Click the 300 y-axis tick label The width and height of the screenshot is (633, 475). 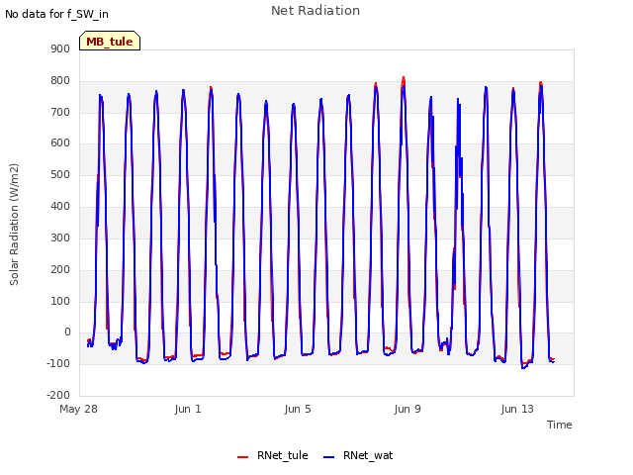point(60,237)
